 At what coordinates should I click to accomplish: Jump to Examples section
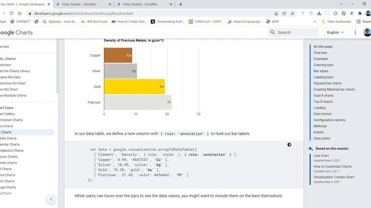click(321, 59)
